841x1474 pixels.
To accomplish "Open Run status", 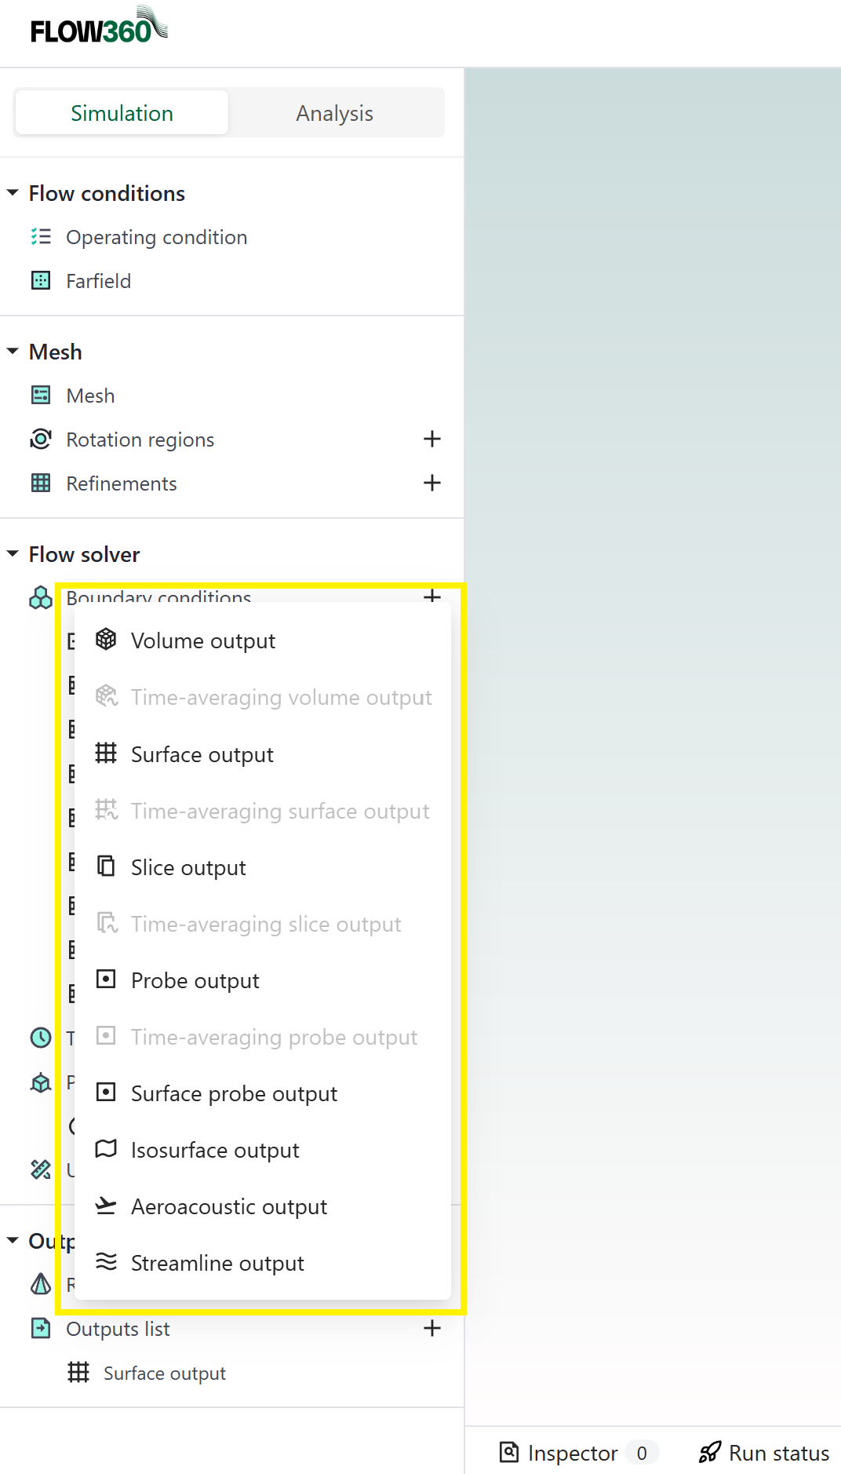I will click(x=764, y=1453).
